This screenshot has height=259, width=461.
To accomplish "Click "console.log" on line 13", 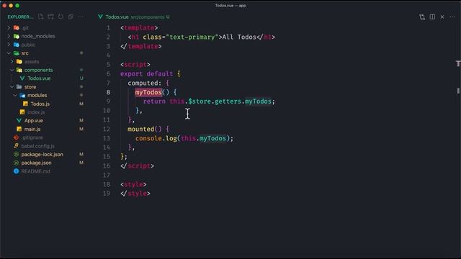I will 156,138.
